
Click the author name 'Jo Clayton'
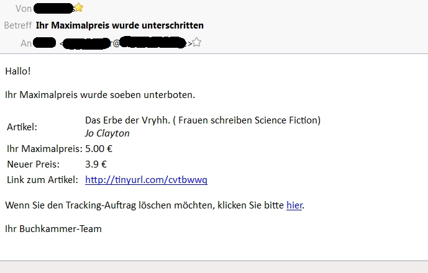107,133
